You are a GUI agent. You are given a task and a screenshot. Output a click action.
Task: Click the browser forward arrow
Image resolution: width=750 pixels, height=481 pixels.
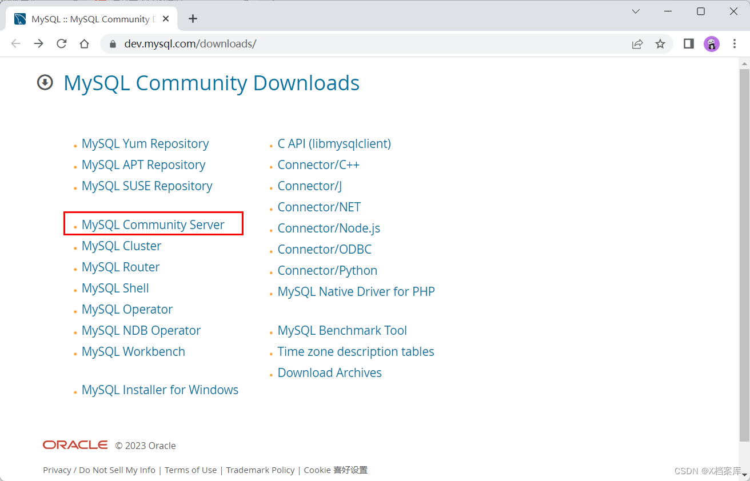coord(38,44)
